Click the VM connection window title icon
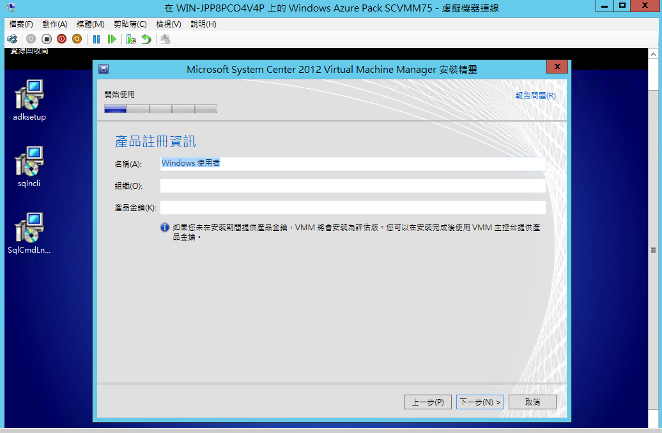 tap(12, 7)
